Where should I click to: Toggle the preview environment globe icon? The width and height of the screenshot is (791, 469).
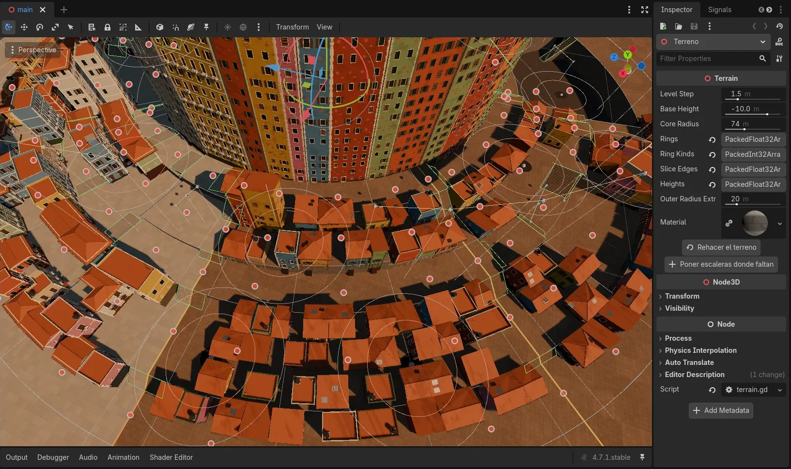pyautogui.click(x=243, y=27)
